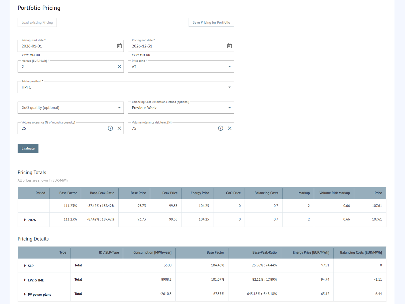Expand the SLP group in Pricing Details
This screenshot has height=304, width=405.
tap(25, 266)
